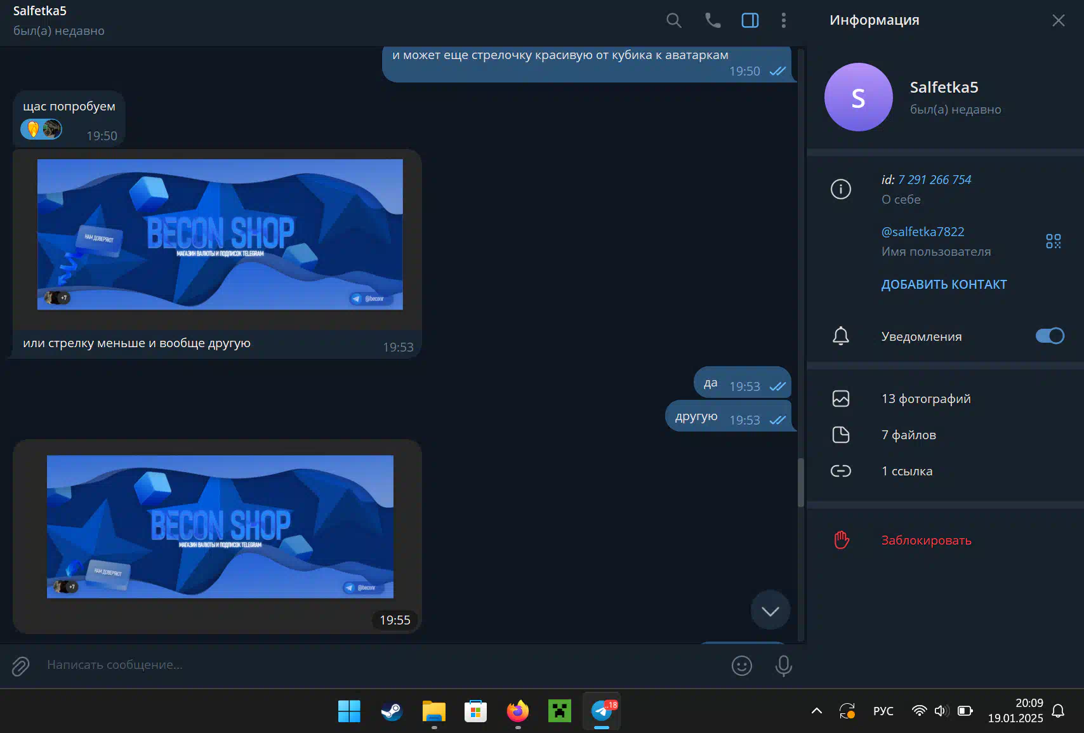1084x733 pixels.
Task: Click the @salfetka7822 username
Action: (x=923, y=232)
